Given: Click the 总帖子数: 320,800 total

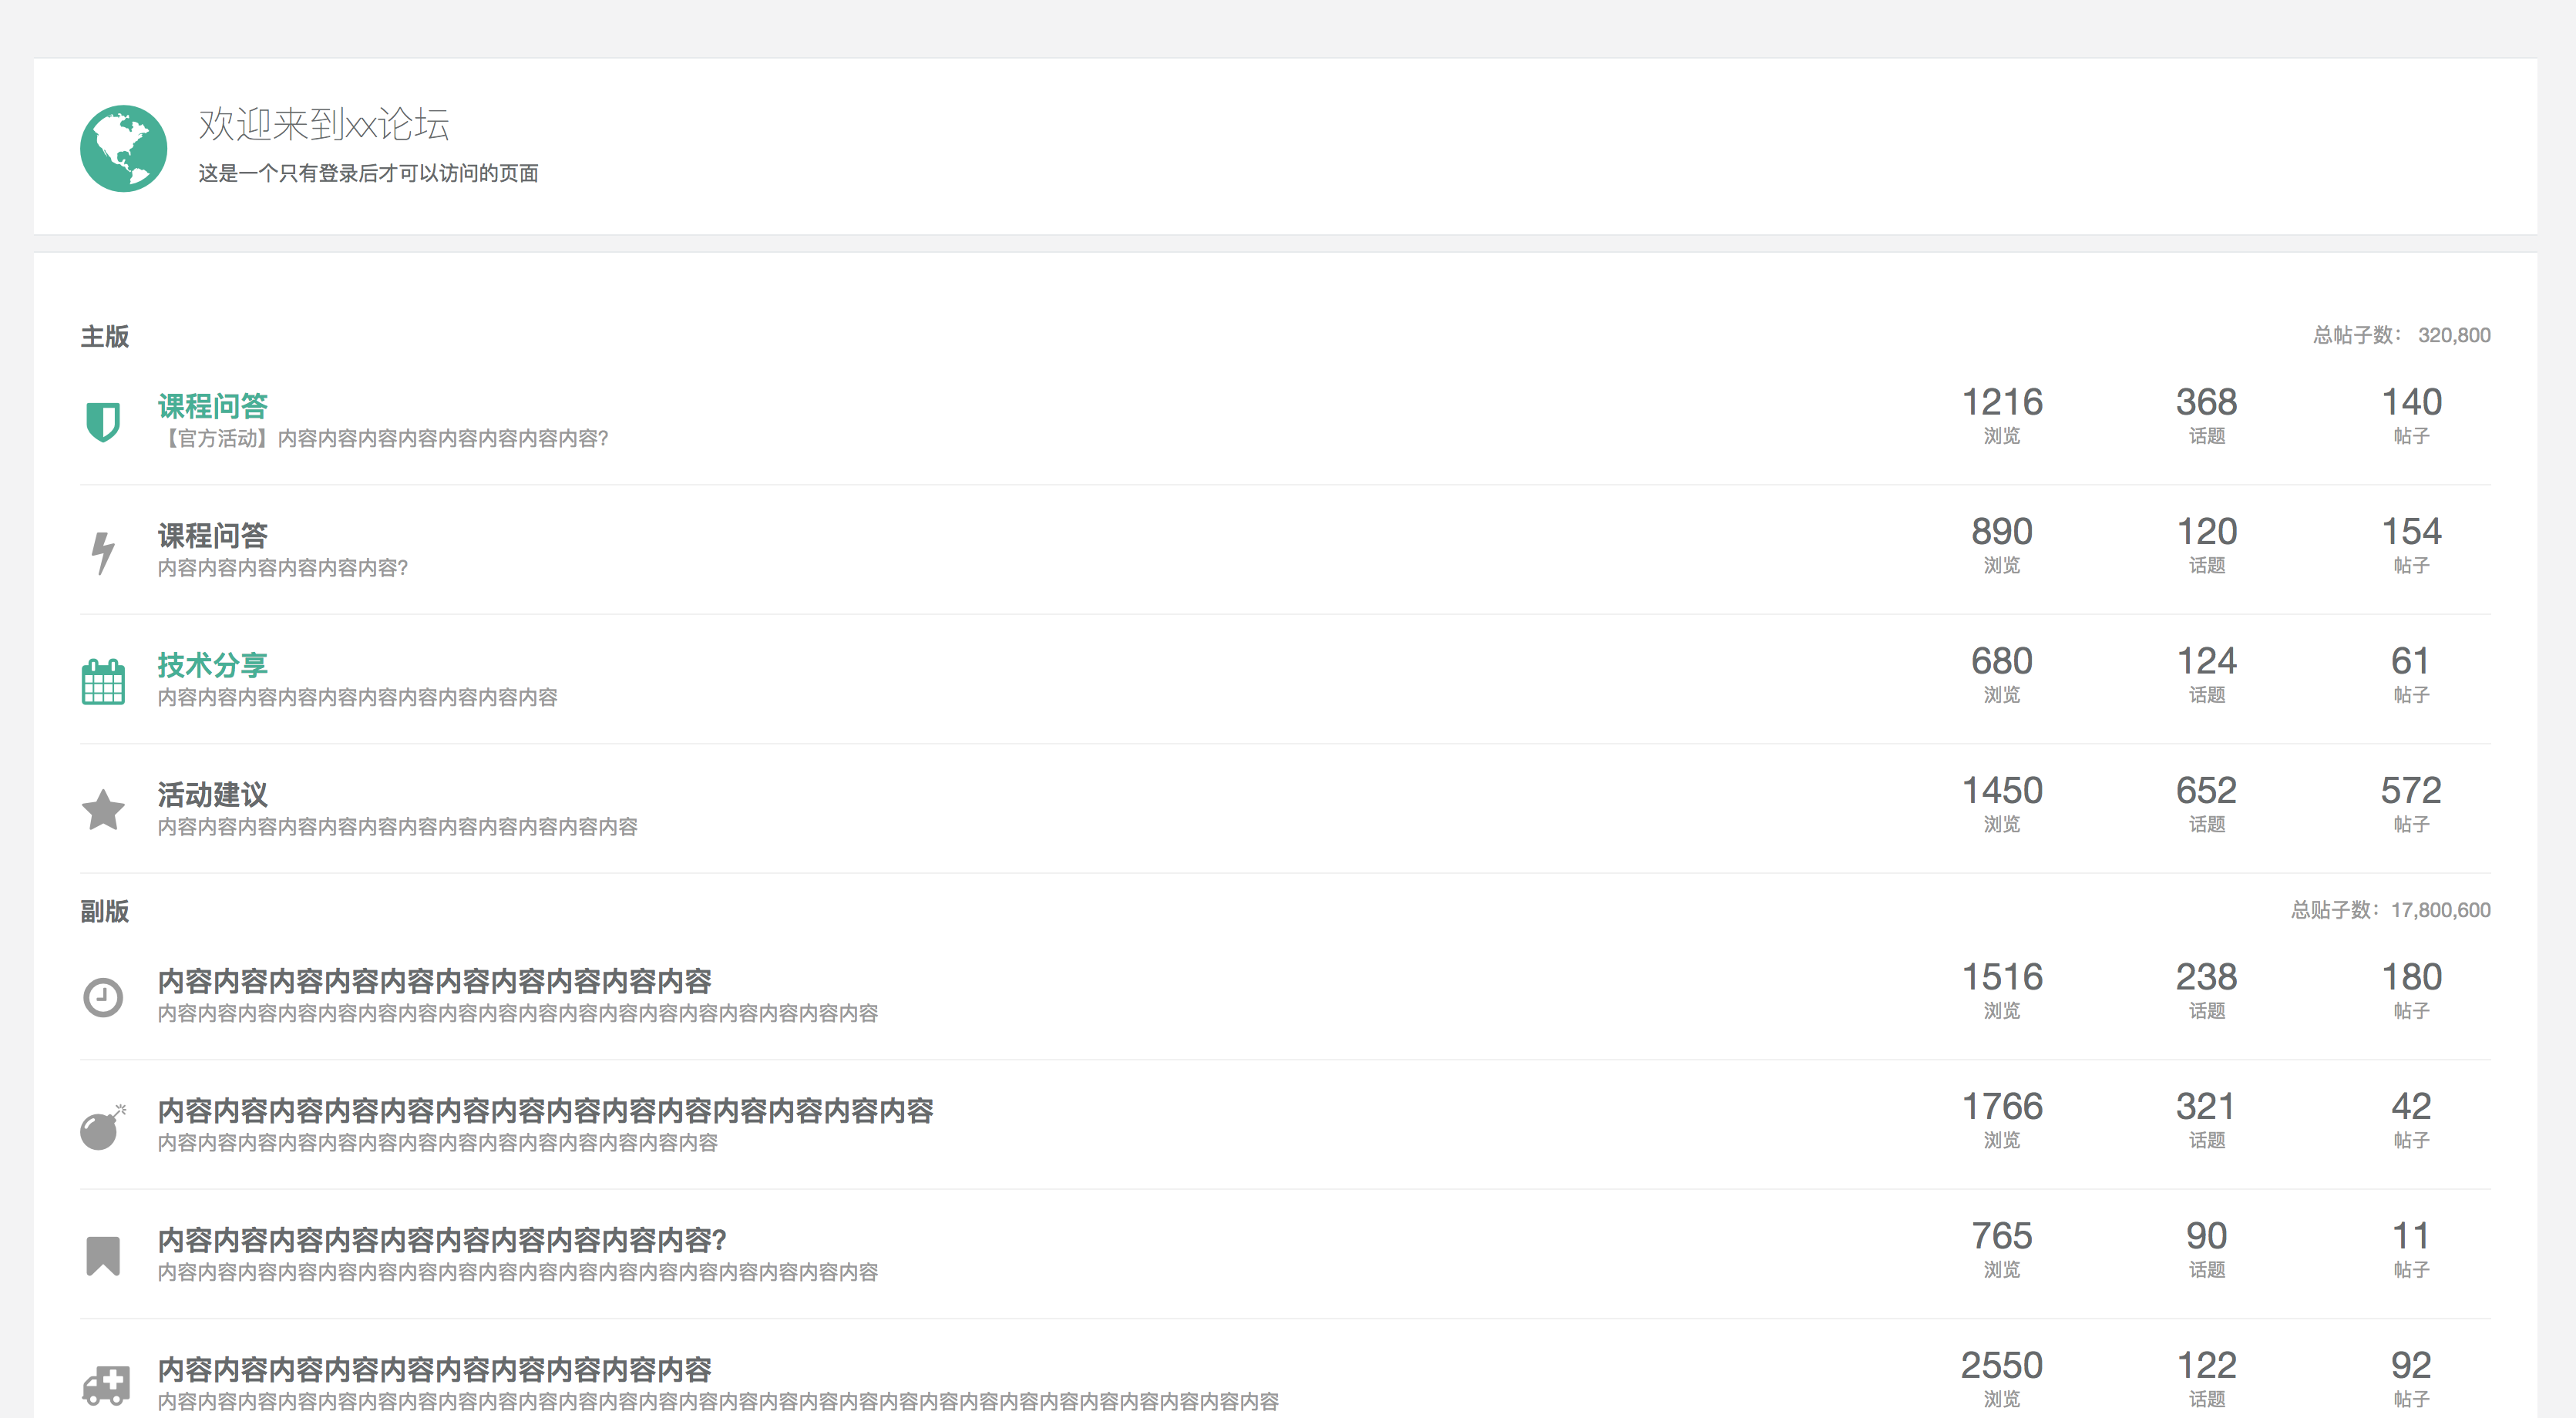Looking at the screenshot, I should (x=2401, y=335).
